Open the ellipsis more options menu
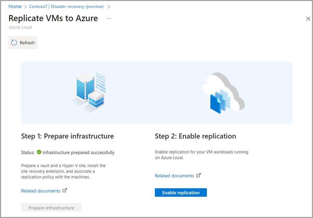Image resolution: width=313 pixels, height=218 pixels. 109,18
